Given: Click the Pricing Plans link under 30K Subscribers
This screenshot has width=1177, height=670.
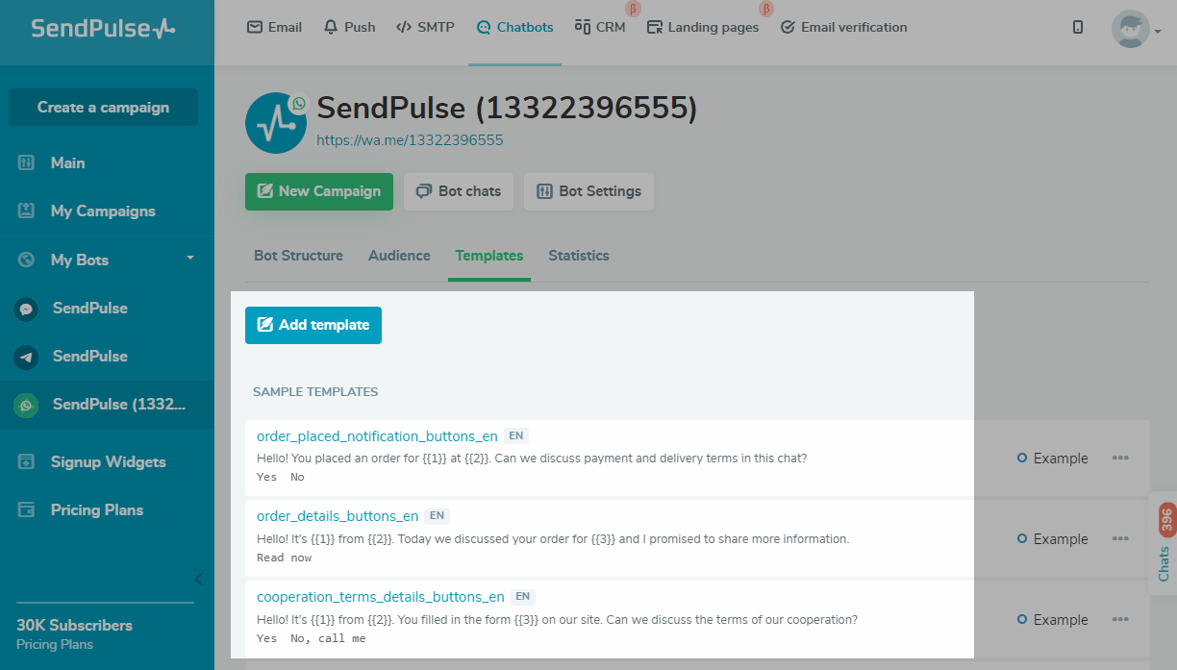Looking at the screenshot, I should (55, 644).
